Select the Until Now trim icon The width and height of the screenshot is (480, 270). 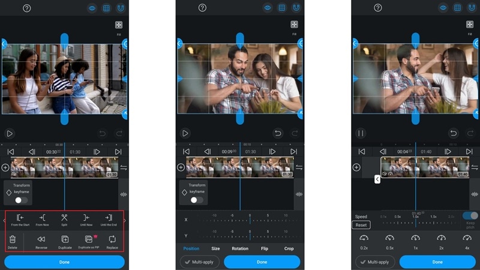[x=86, y=218]
